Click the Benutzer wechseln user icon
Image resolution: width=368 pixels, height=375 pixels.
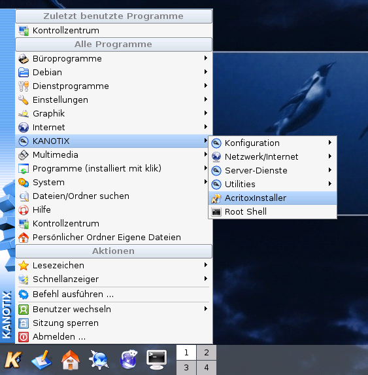tap(24, 310)
